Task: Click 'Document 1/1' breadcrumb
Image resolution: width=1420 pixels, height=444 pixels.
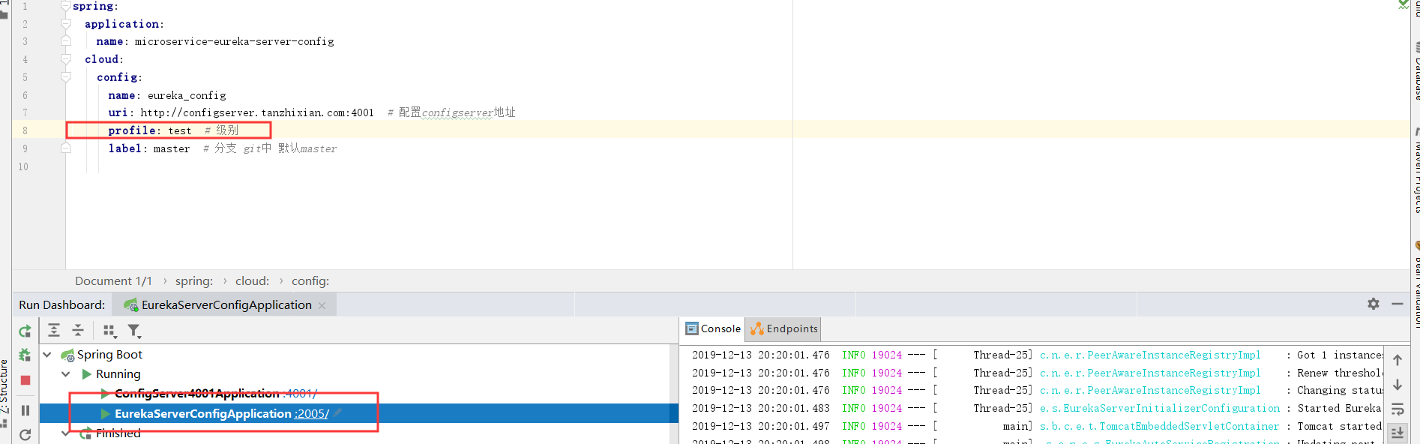Action: (113, 281)
